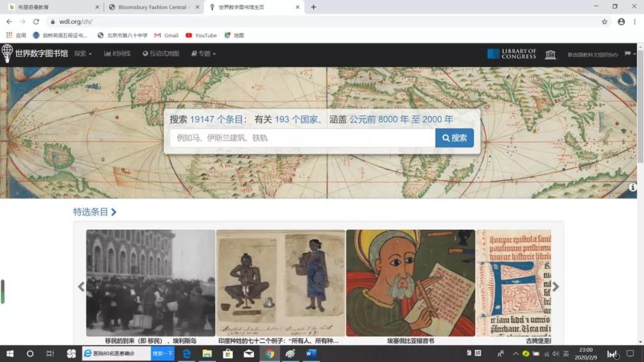Open the 特选条目 featured items link
This screenshot has height=362, width=644.
click(94, 212)
